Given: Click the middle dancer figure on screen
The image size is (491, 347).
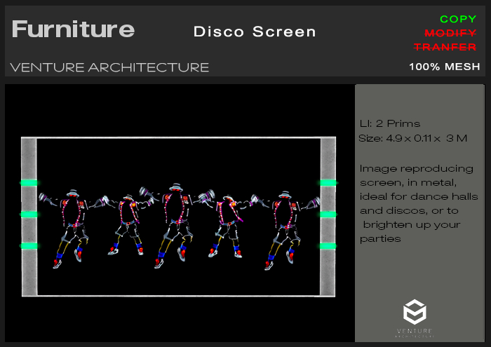Looking at the screenshot, I should [x=175, y=225].
